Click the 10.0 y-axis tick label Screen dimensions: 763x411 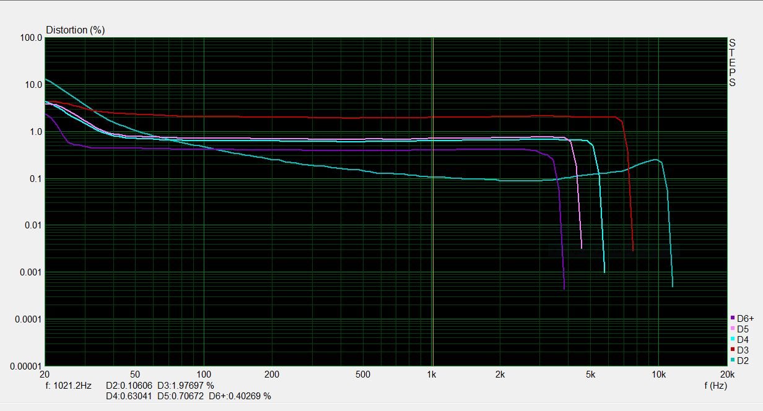[x=33, y=85]
